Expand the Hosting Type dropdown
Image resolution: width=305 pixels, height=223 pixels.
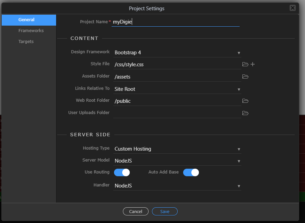pos(177,149)
